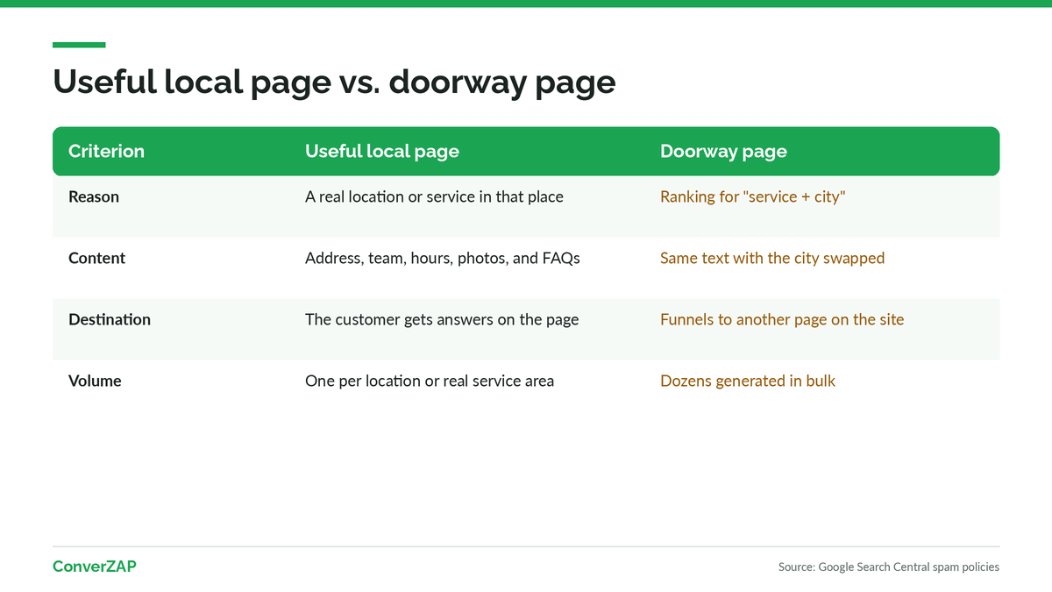Click 'Source: Google Search Central spam policies'

coord(889,567)
